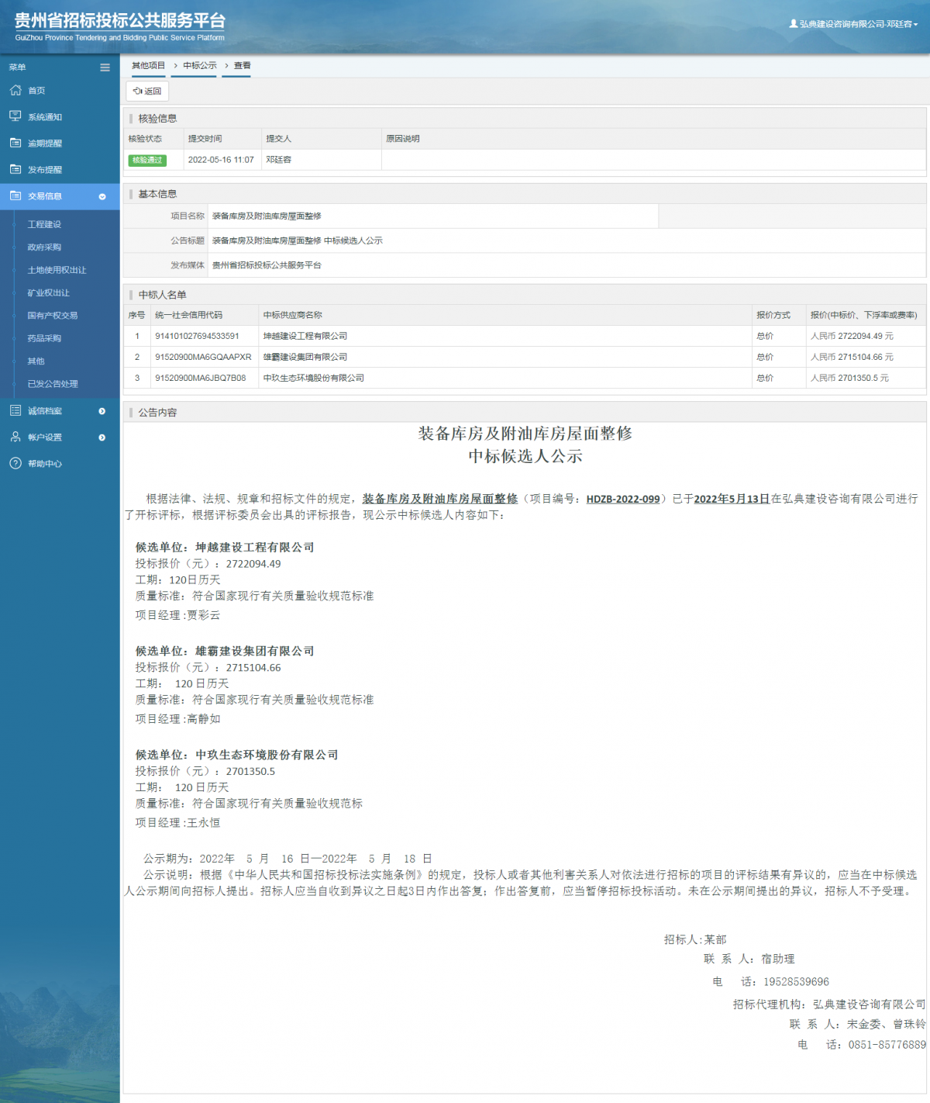
Task: Click 项目经理:王永恒 line
Action: click(x=178, y=822)
